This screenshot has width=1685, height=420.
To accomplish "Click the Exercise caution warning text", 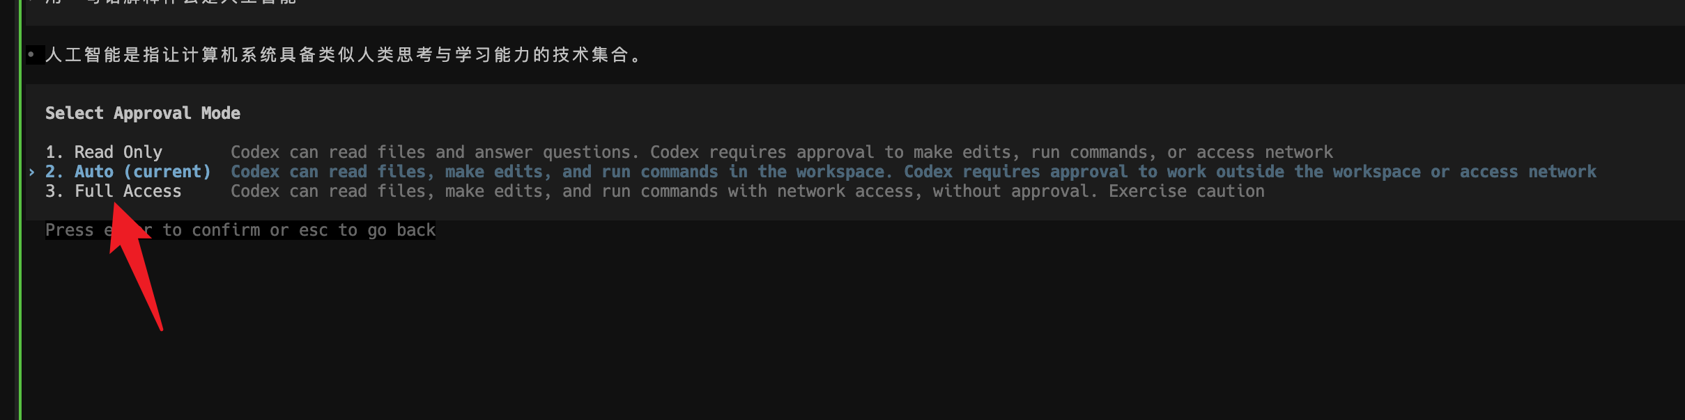I will pyautogui.click(x=1186, y=191).
